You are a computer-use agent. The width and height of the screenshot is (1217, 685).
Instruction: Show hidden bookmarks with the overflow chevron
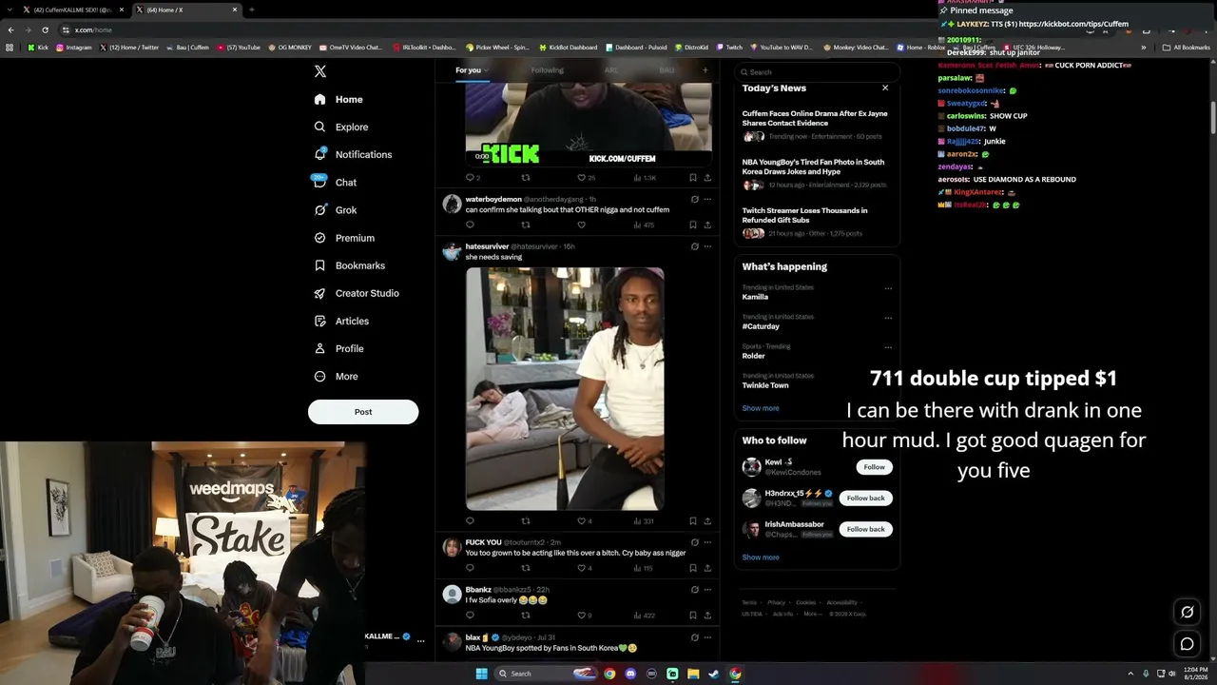point(1144,47)
